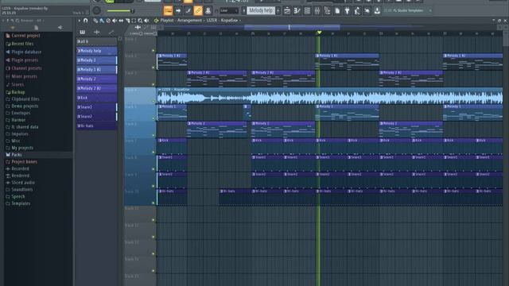509x286 pixels.
Task: Mute Track 4 audio track green dot
Action: [153, 101]
